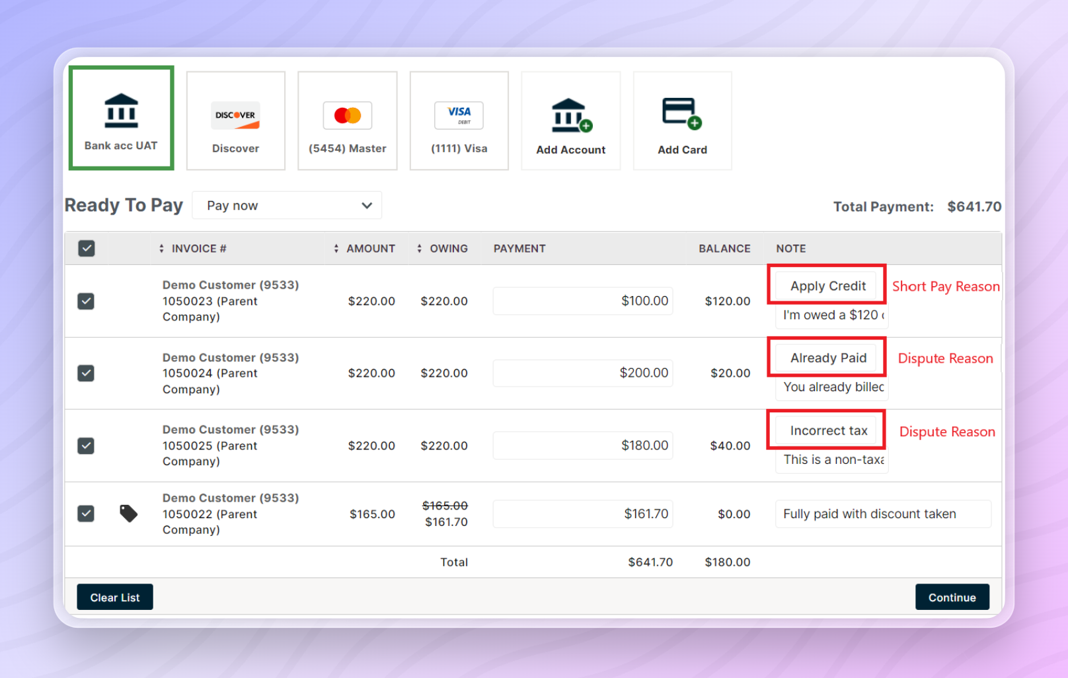
Task: Open the Incorrect tax reason selector
Action: (x=827, y=431)
